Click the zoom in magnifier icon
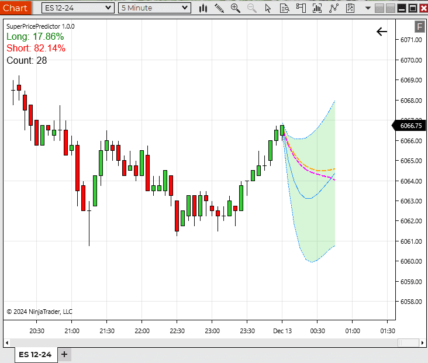This screenshot has height=363, width=428. pyautogui.click(x=236, y=8)
